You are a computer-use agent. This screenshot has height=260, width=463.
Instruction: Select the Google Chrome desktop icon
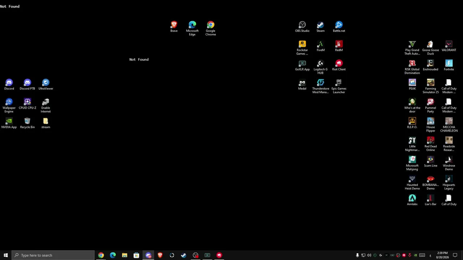point(211,29)
